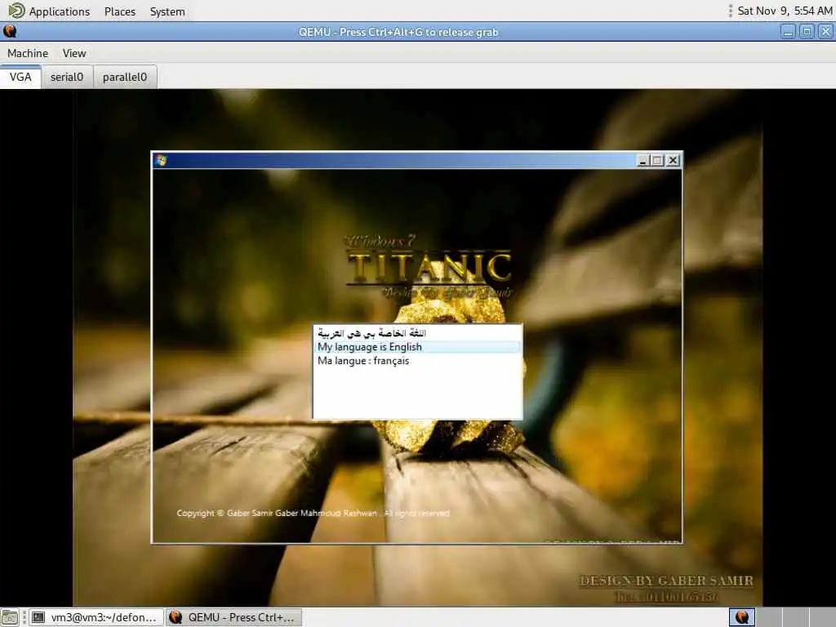Click the date and time clock
This screenshot has height=627, width=836.
click(x=785, y=11)
